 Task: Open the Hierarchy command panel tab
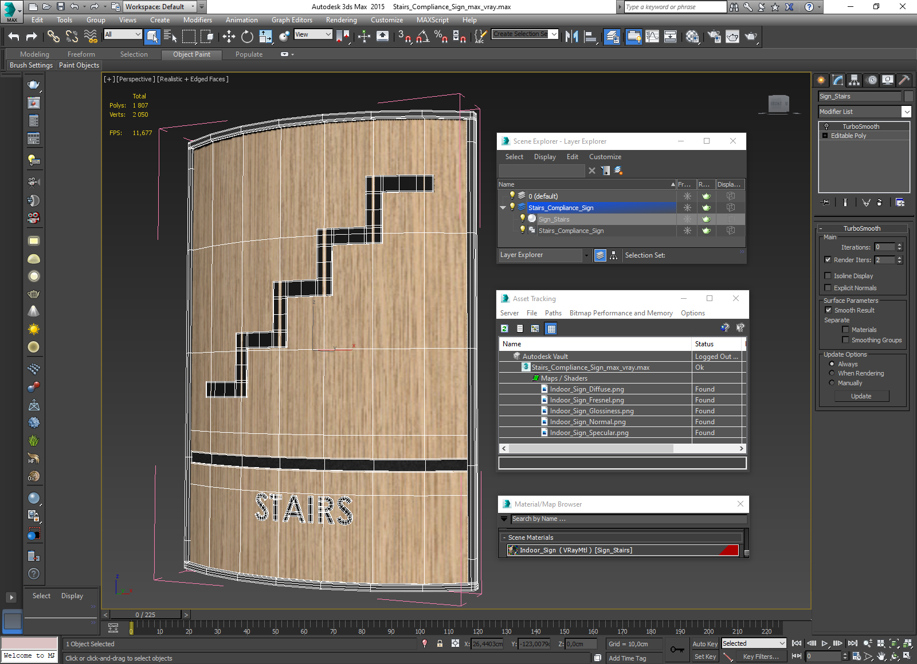[x=855, y=80]
